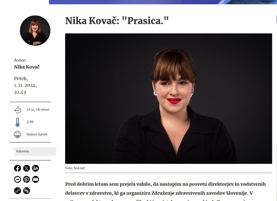Click the Foto: Siol.net caption
This screenshot has height=201, width=277.
coord(75,168)
